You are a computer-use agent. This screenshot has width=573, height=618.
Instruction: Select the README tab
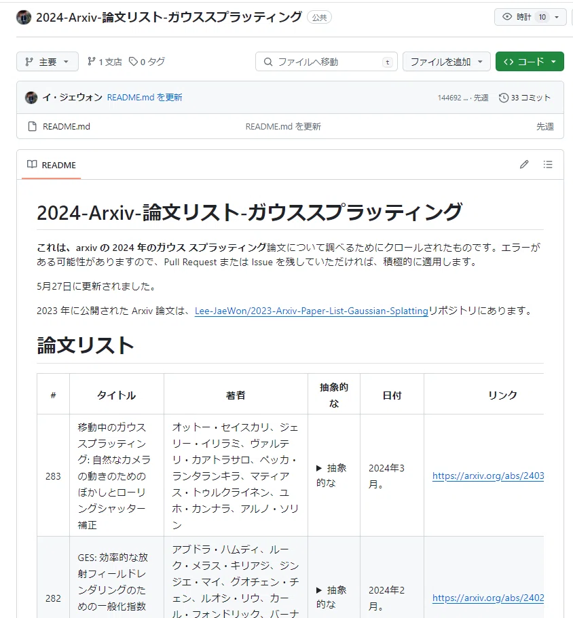tap(52, 165)
